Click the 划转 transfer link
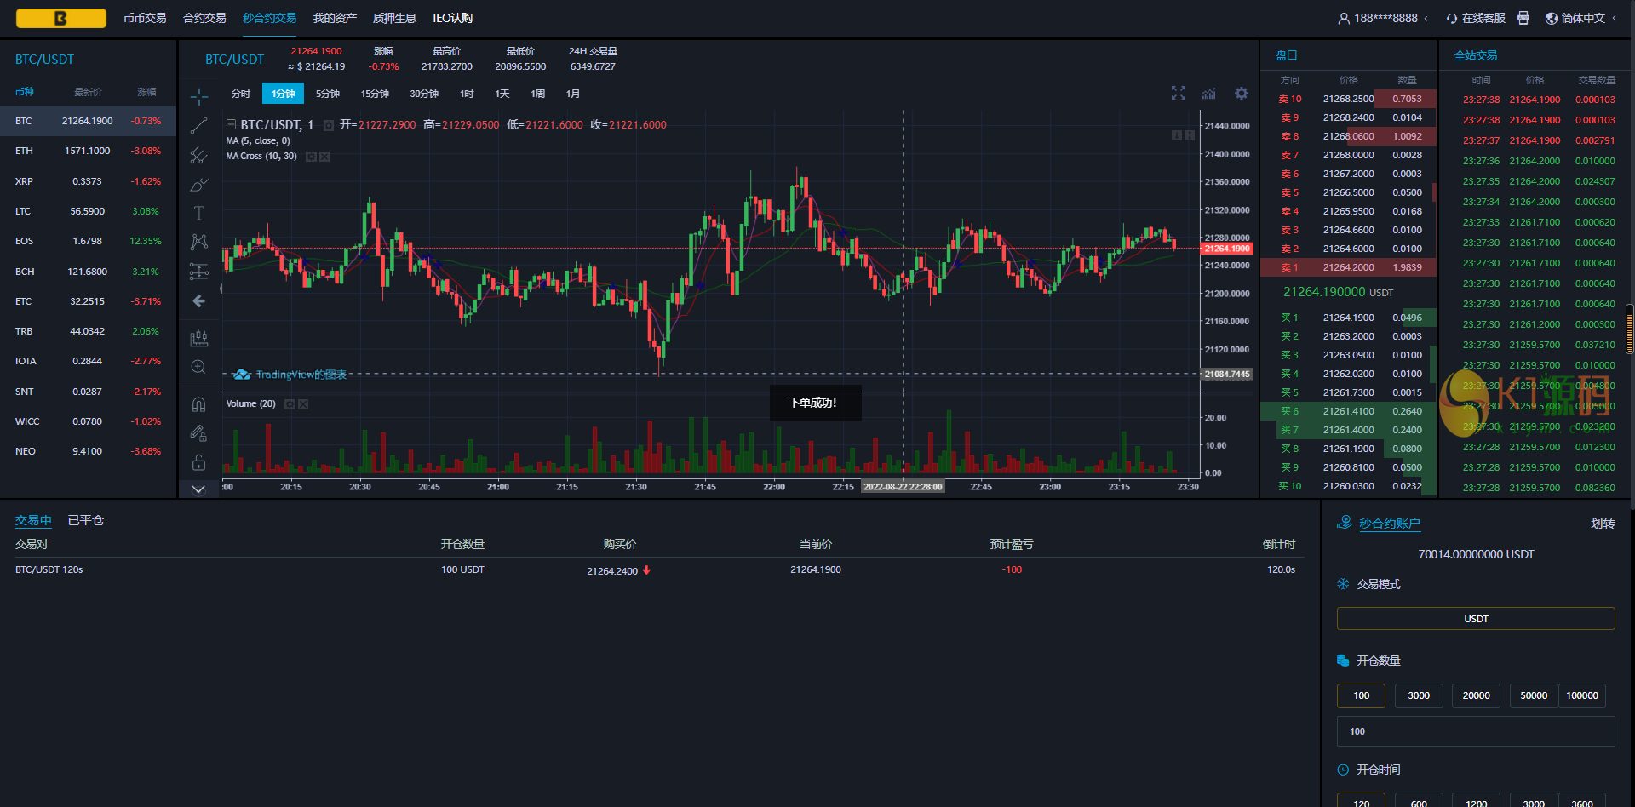The image size is (1635, 807). (1602, 524)
